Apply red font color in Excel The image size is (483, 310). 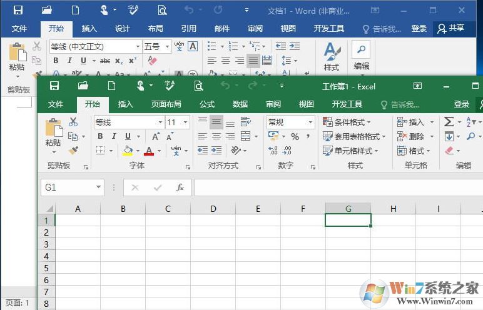click(x=149, y=151)
